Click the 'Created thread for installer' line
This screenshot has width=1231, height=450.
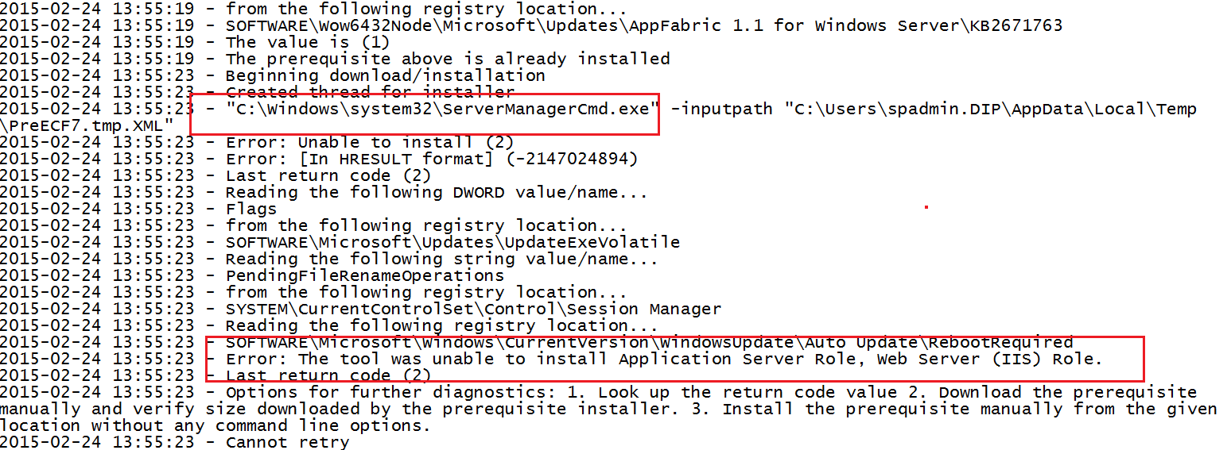point(370,93)
